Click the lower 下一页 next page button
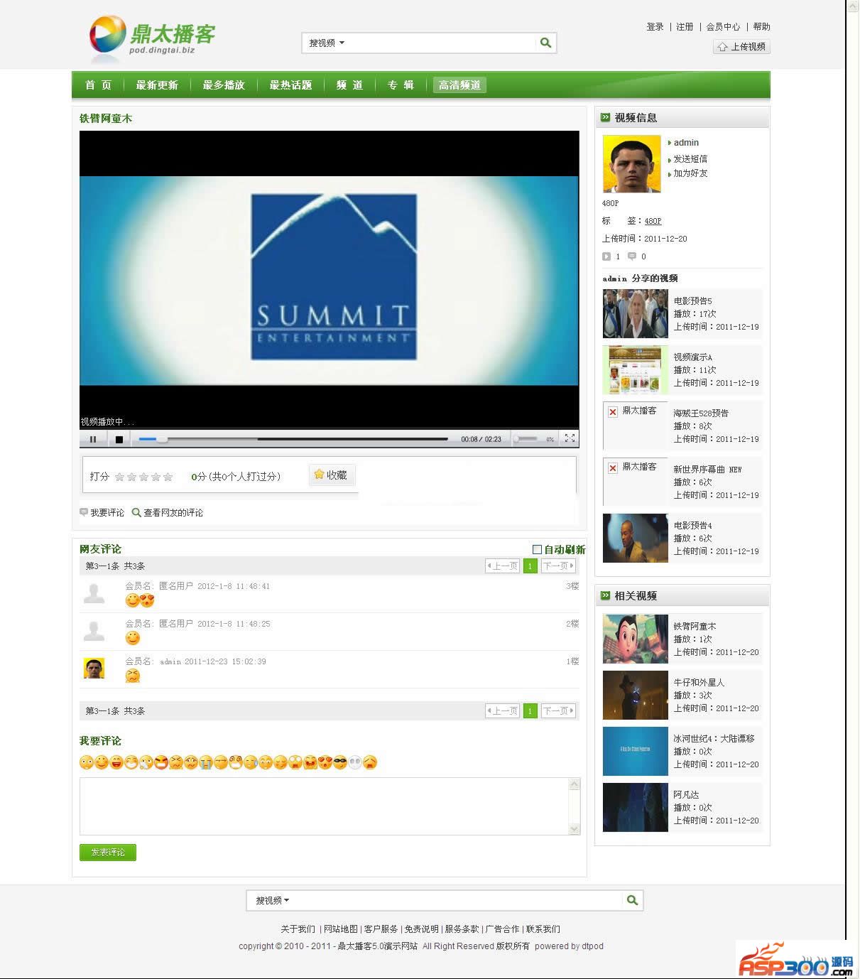 click(x=558, y=710)
